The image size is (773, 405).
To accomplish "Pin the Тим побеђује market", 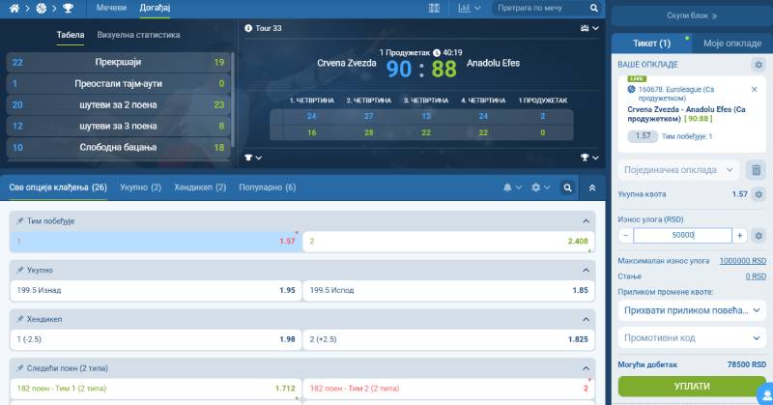I will [x=19, y=221].
